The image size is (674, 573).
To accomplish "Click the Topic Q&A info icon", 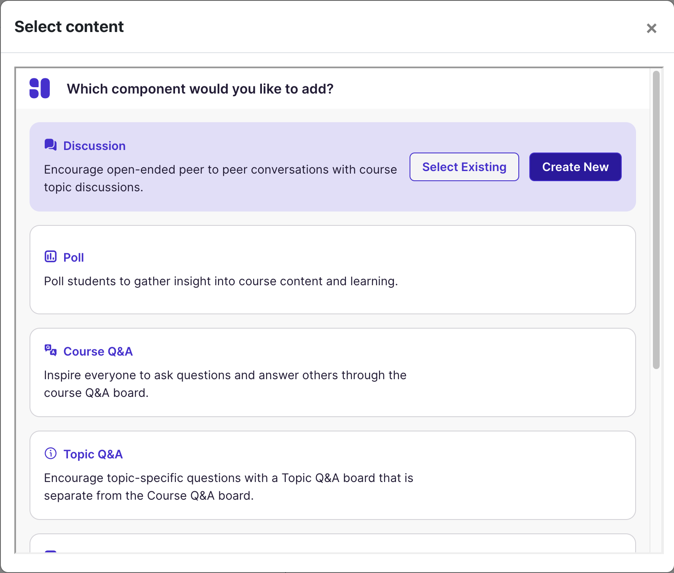I will [51, 453].
